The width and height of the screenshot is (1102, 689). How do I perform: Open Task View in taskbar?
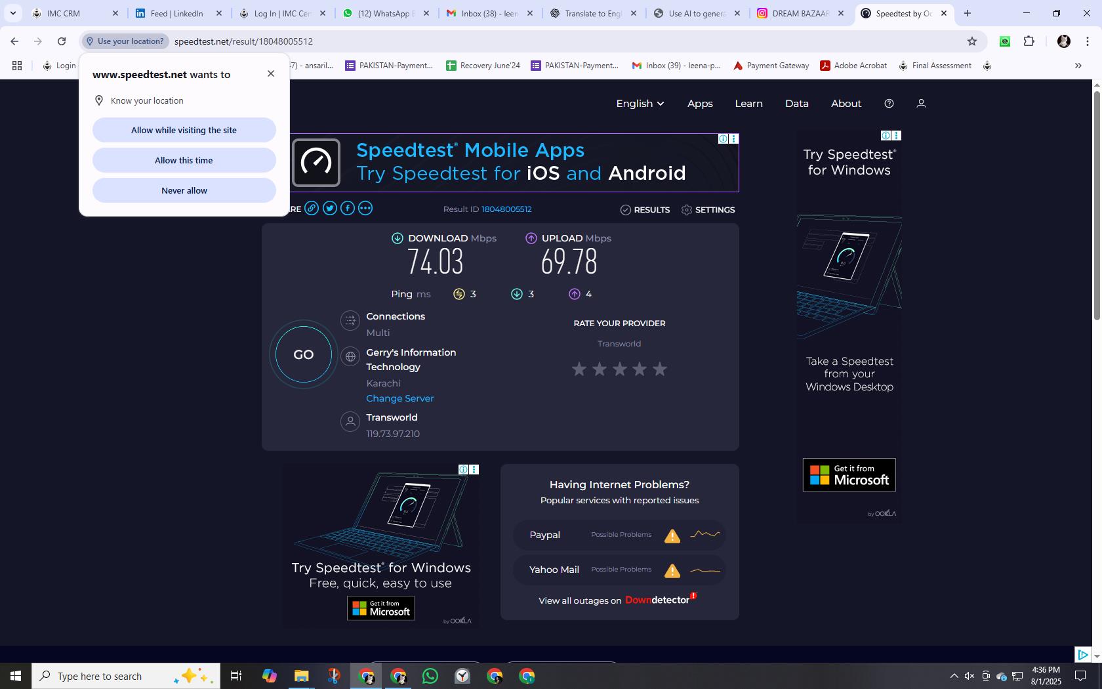236,676
